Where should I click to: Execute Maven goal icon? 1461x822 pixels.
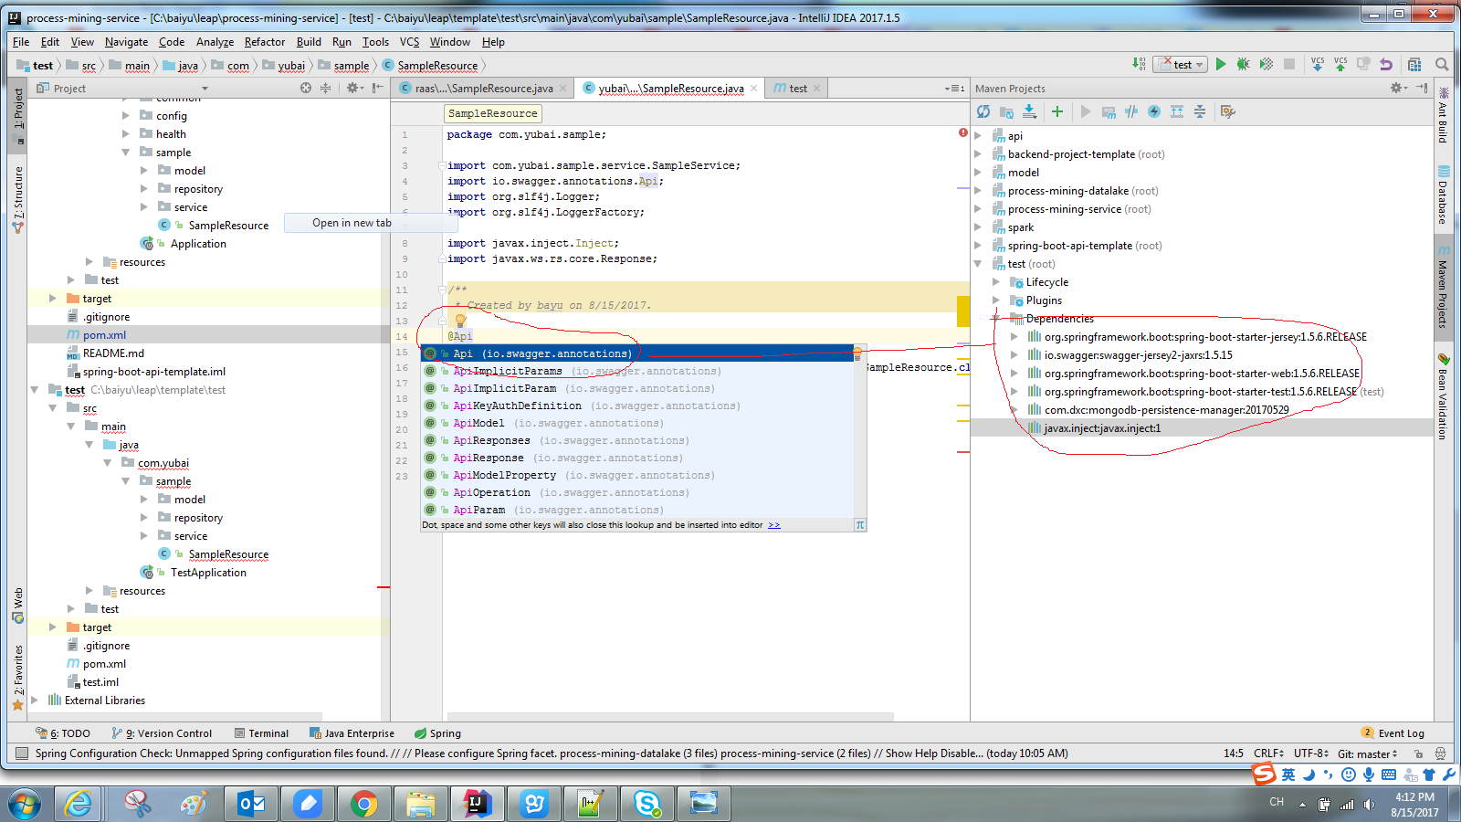coord(1109,111)
